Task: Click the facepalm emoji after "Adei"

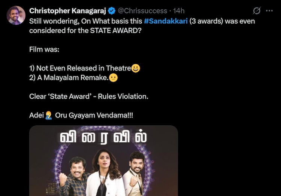Action: pos(49,115)
